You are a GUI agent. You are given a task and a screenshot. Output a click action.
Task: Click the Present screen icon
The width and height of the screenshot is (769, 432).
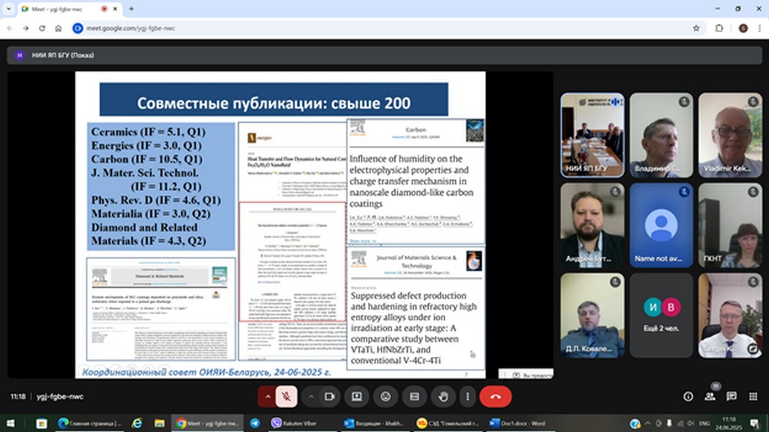pyautogui.click(x=357, y=396)
